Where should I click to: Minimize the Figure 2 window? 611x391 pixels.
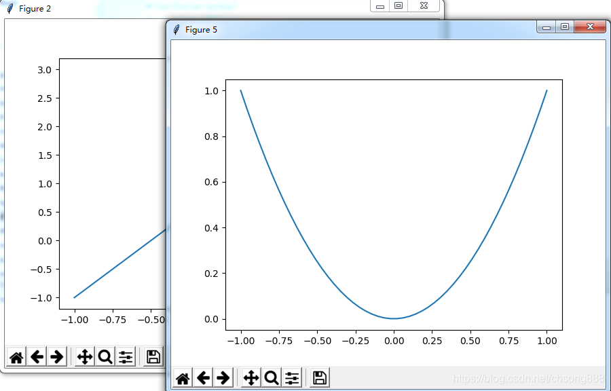[x=379, y=5]
